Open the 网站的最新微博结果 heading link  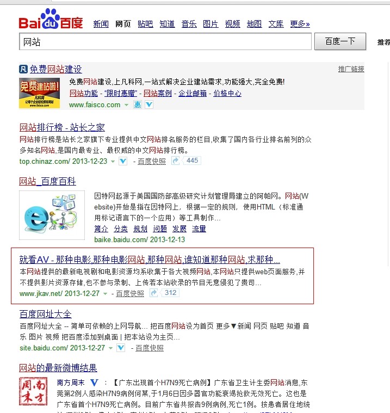coord(58,368)
